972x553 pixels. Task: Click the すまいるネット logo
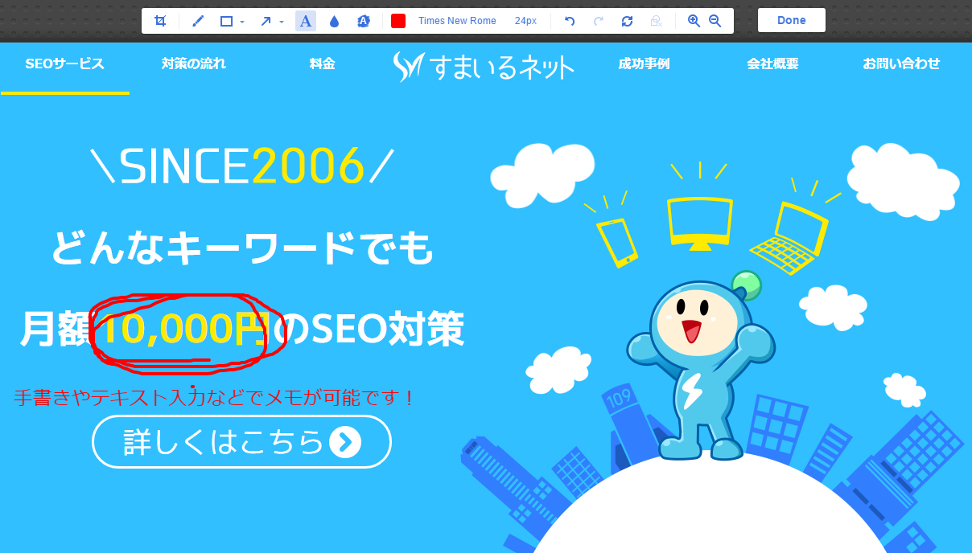click(x=484, y=68)
